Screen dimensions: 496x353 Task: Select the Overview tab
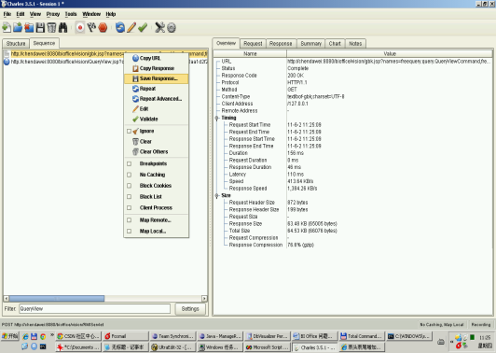click(226, 43)
